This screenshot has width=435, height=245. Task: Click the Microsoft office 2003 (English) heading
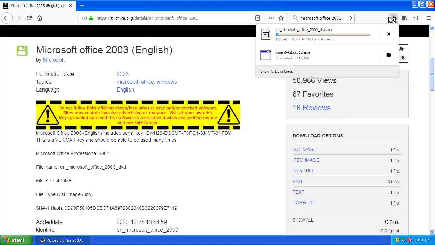point(104,50)
